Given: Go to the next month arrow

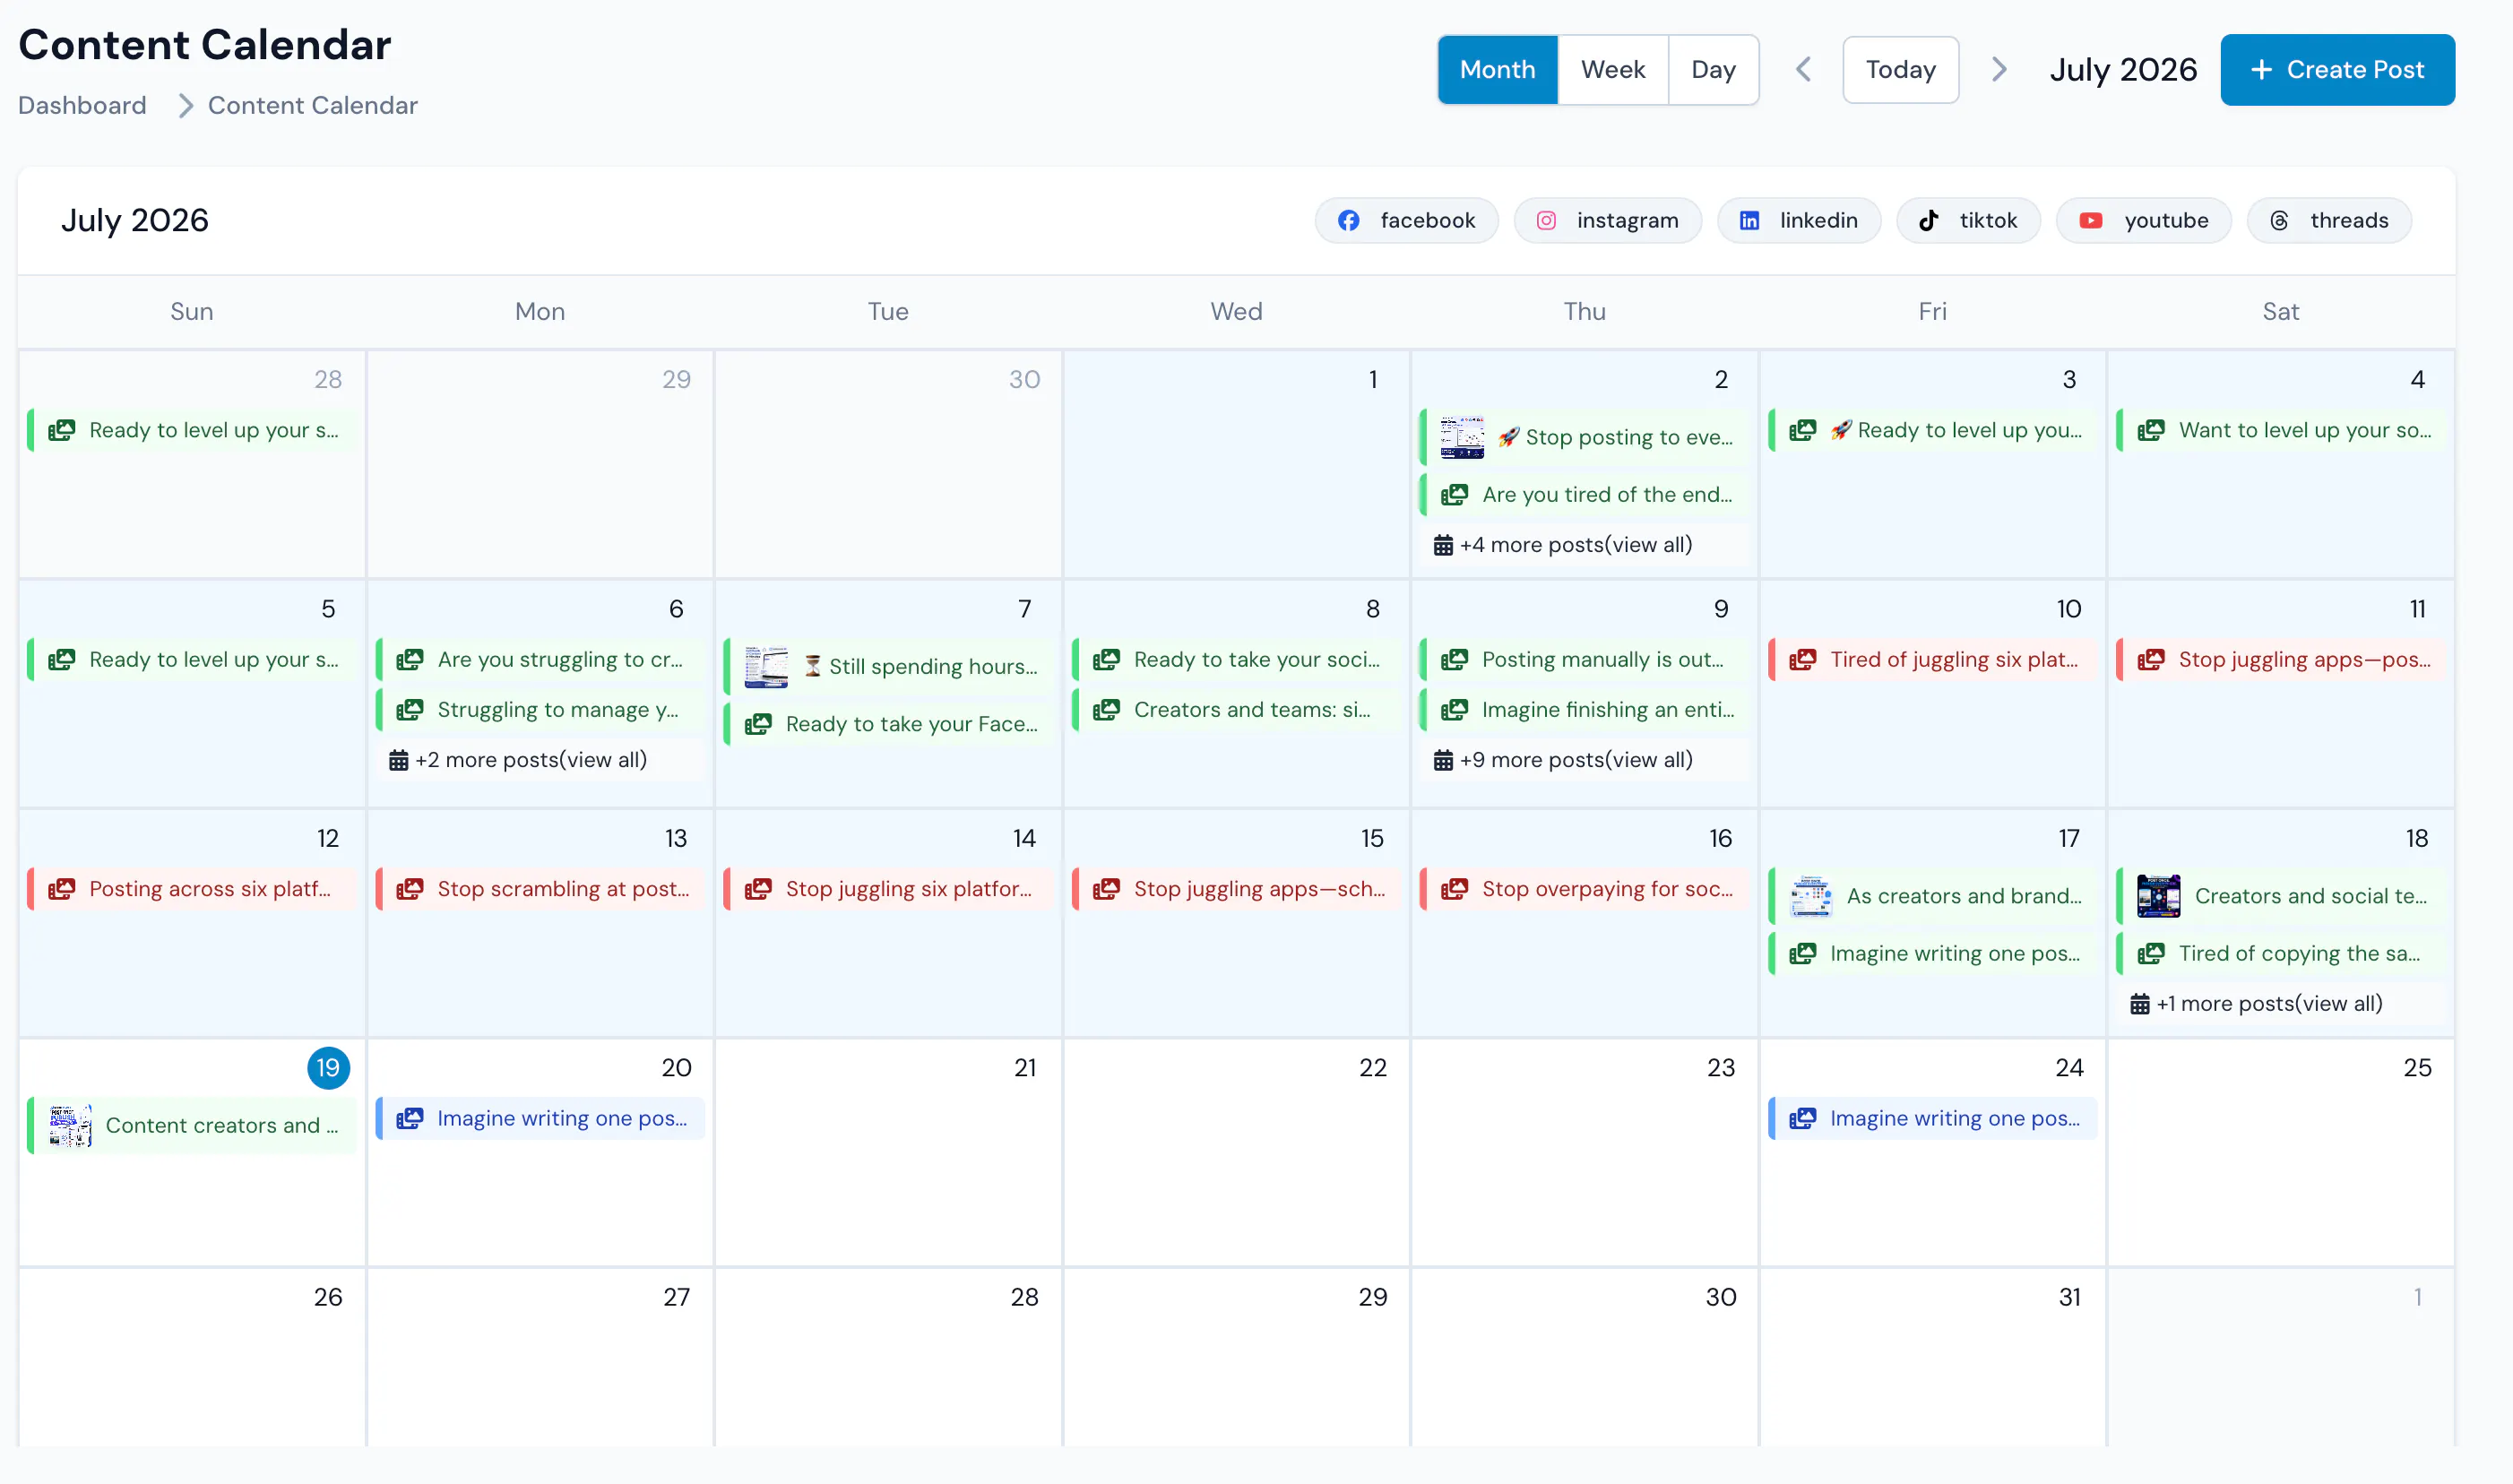Looking at the screenshot, I should click(x=1998, y=69).
